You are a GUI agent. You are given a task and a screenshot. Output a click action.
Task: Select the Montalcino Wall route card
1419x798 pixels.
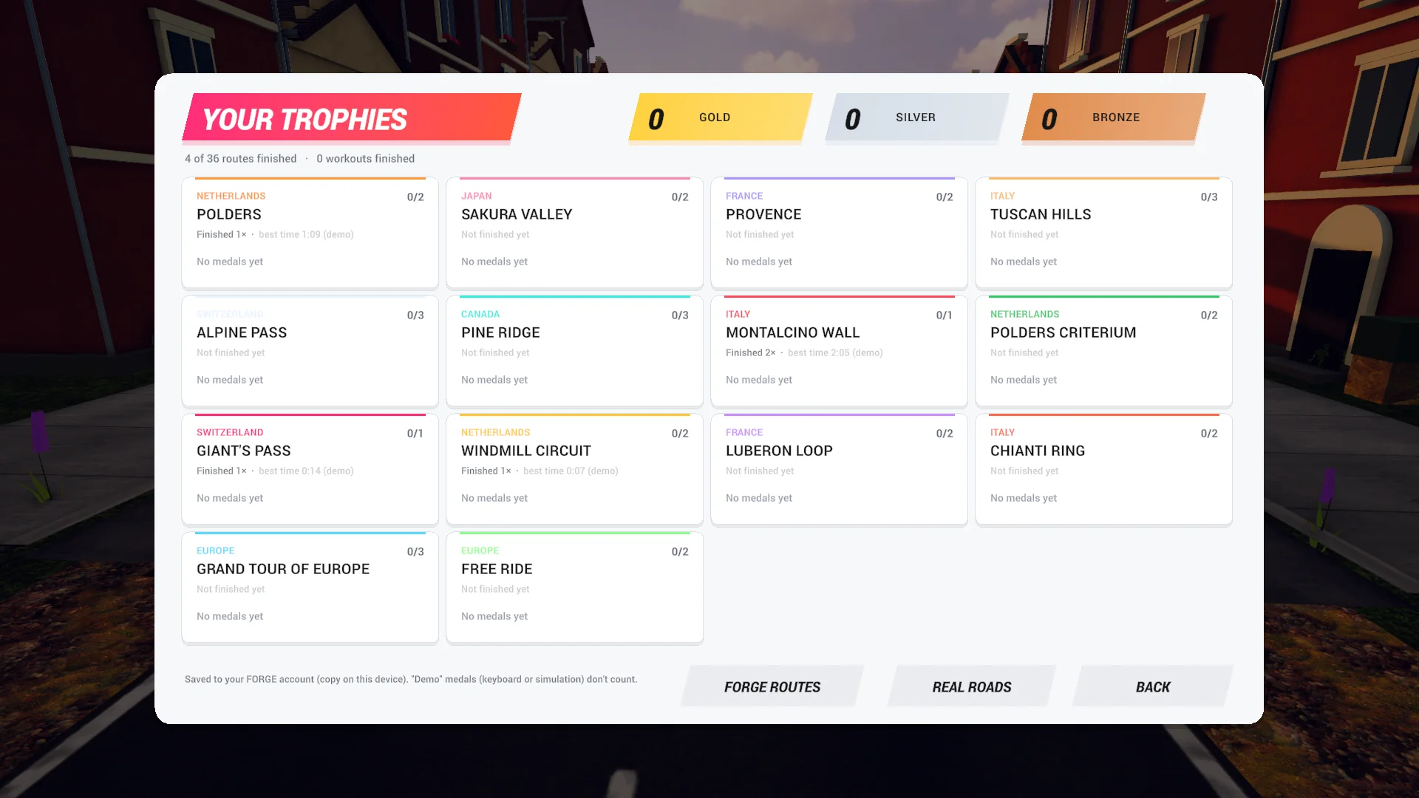840,351
